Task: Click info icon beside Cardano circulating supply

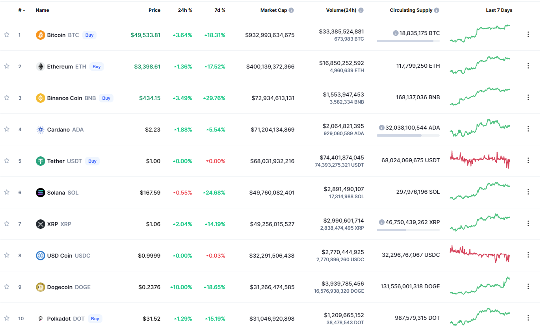Action: (x=381, y=128)
